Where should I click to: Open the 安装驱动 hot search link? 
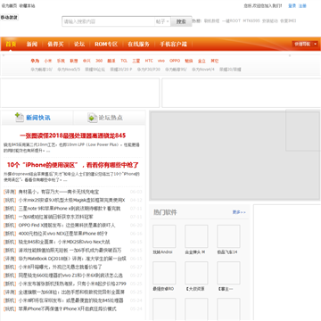point(270,21)
